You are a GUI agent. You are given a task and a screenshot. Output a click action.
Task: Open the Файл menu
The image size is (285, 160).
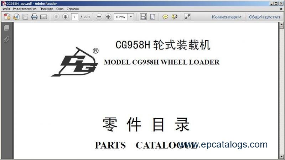click(x=6, y=9)
